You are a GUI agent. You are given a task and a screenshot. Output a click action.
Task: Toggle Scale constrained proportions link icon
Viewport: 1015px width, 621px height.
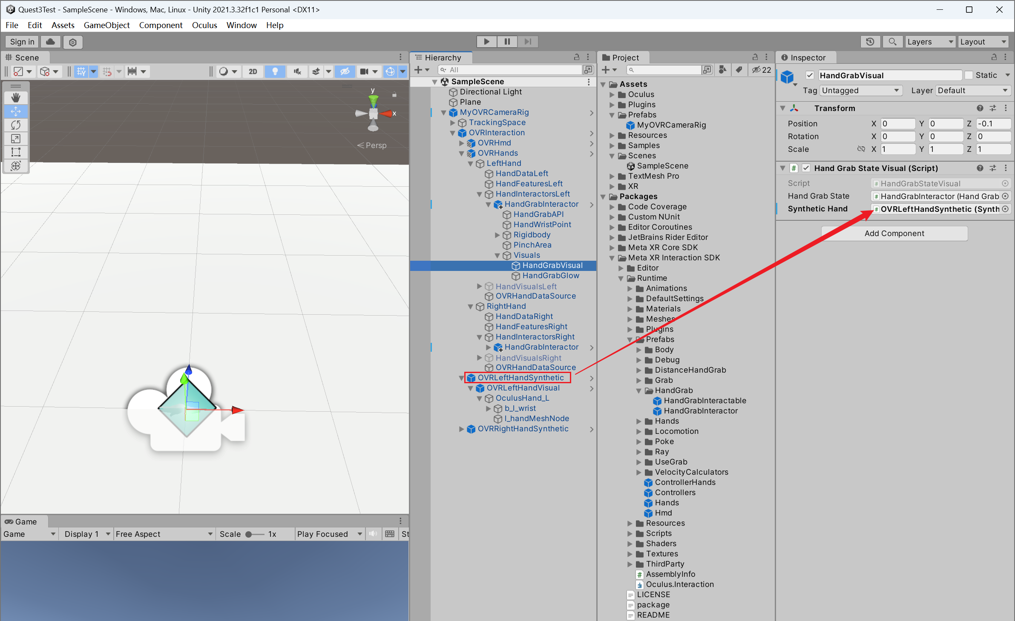tap(861, 149)
